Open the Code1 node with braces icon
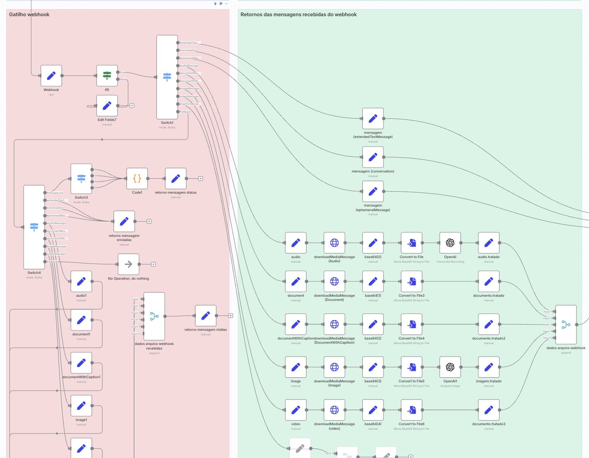 click(x=137, y=178)
